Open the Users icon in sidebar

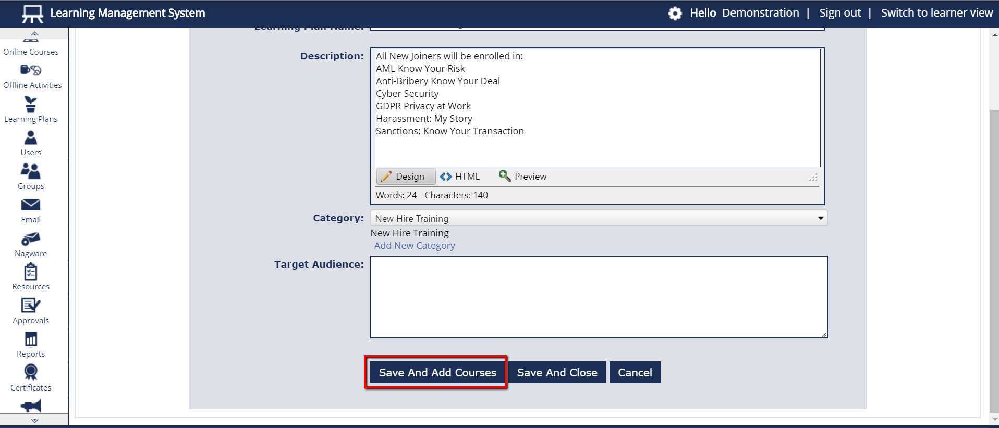(x=31, y=144)
